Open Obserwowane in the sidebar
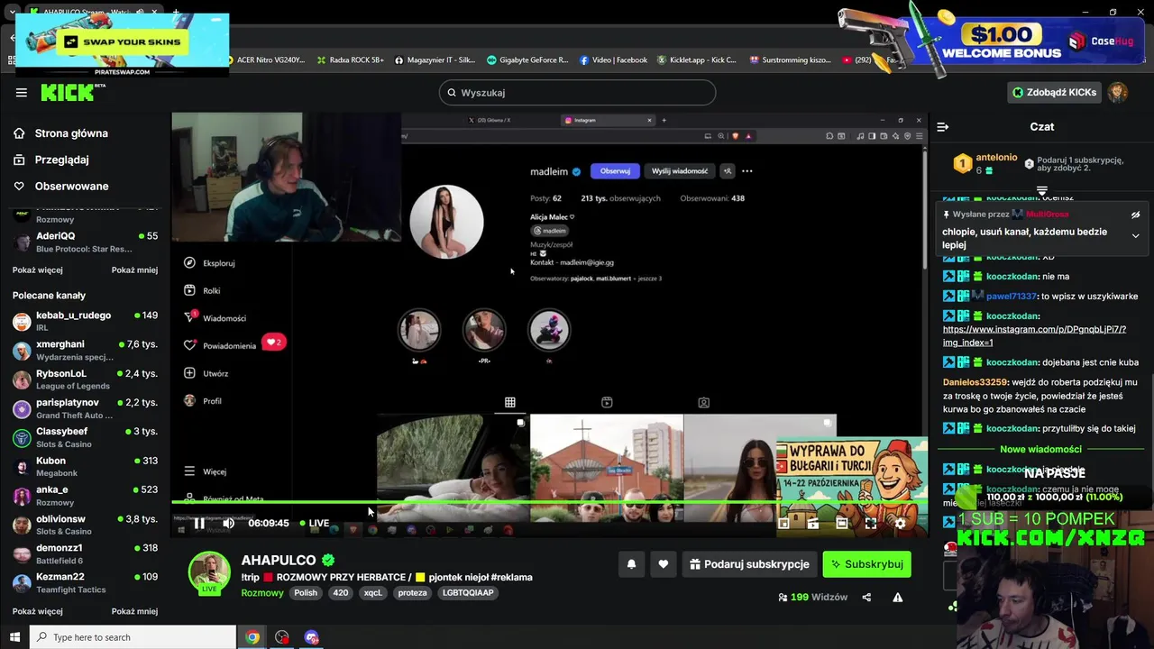 point(71,186)
